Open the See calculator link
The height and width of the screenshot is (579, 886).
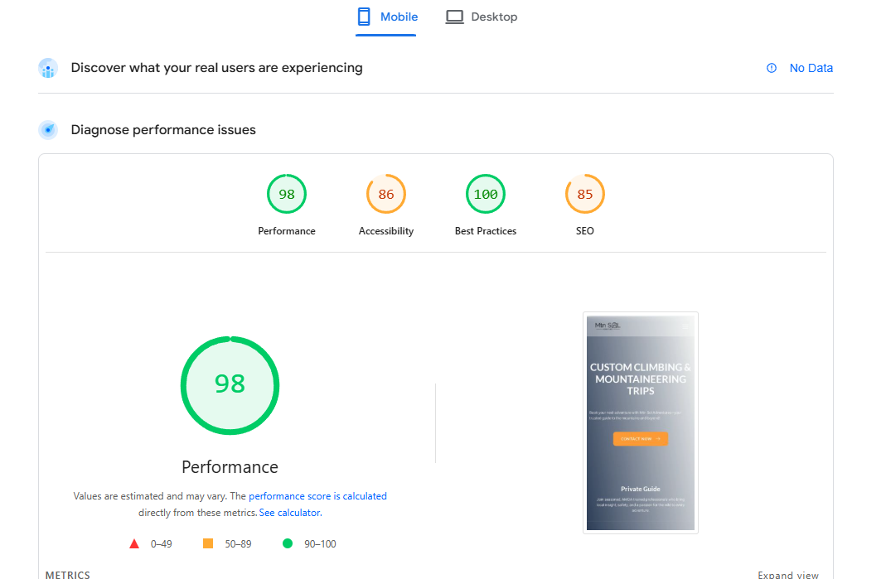pos(289,513)
